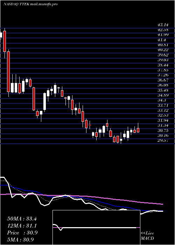The width and height of the screenshot is (175, 245).
Task: Click the 36.08 price axis label
Action: (163, 85)
